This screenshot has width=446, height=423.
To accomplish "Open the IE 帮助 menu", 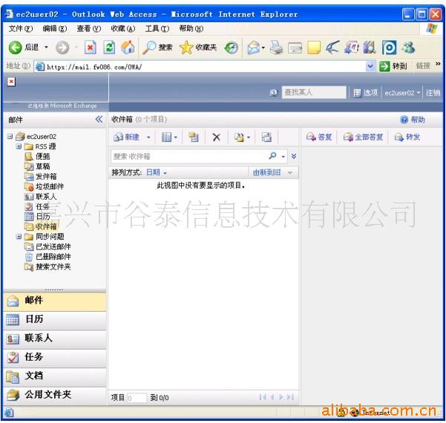I will coord(191,29).
